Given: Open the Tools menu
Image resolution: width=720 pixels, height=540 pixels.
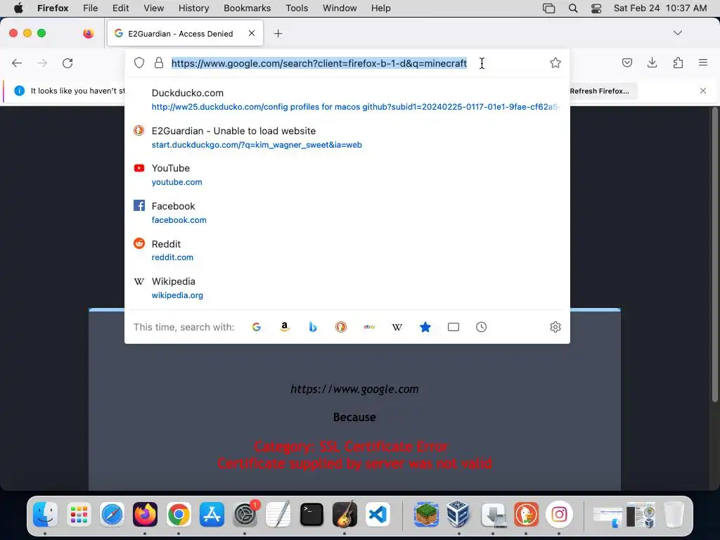Looking at the screenshot, I should (x=297, y=8).
